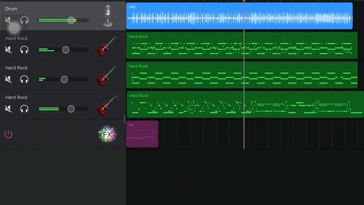Adjust volume slider of bottom Hard Rock track
This screenshot has height=205, width=364.
coord(63,109)
